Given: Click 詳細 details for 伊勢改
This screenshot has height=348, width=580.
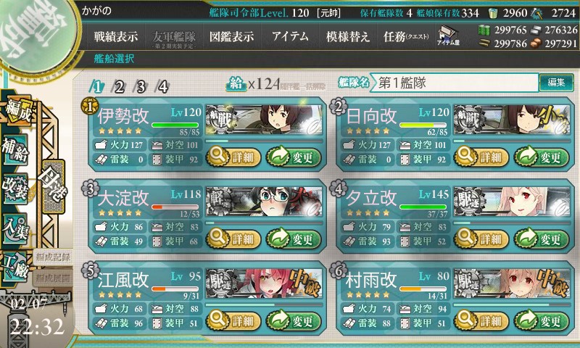Looking at the screenshot, I should [x=233, y=157].
